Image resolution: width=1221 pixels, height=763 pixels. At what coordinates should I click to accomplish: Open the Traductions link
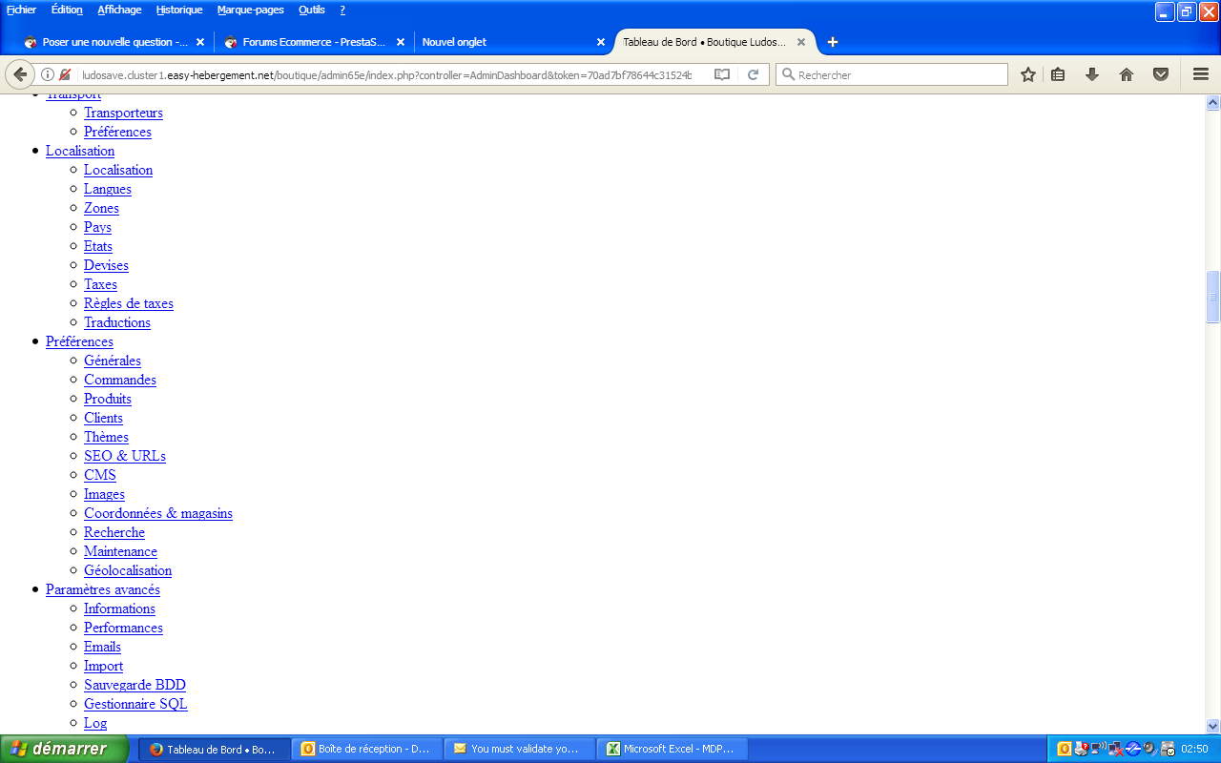117,322
